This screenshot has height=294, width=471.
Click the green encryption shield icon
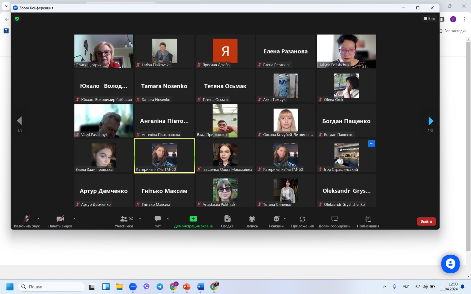[x=17, y=19]
